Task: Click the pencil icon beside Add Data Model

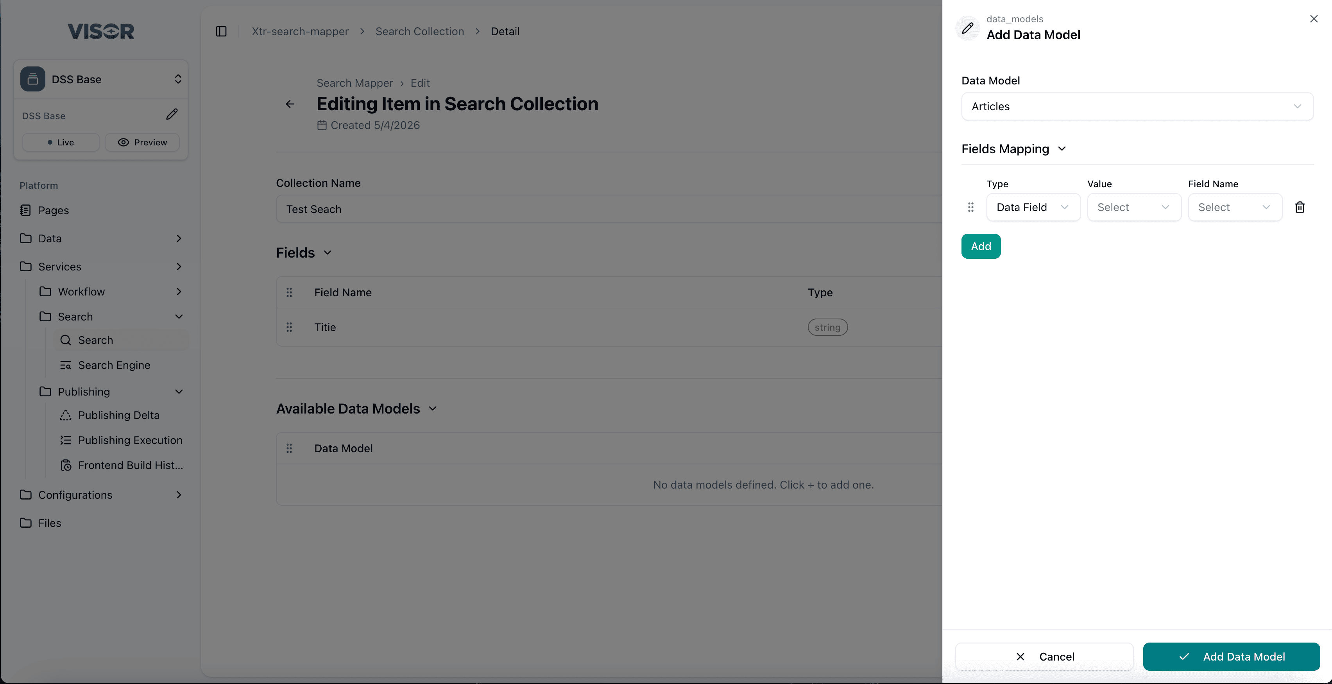Action: click(967, 28)
